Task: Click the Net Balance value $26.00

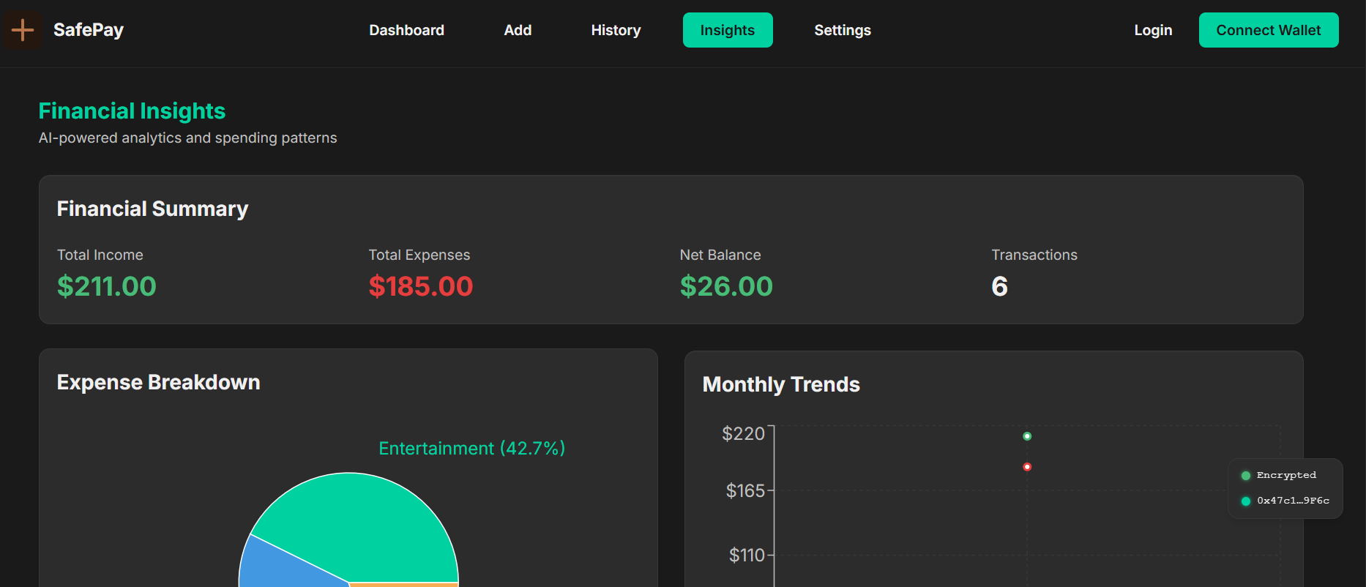Action: (x=726, y=286)
